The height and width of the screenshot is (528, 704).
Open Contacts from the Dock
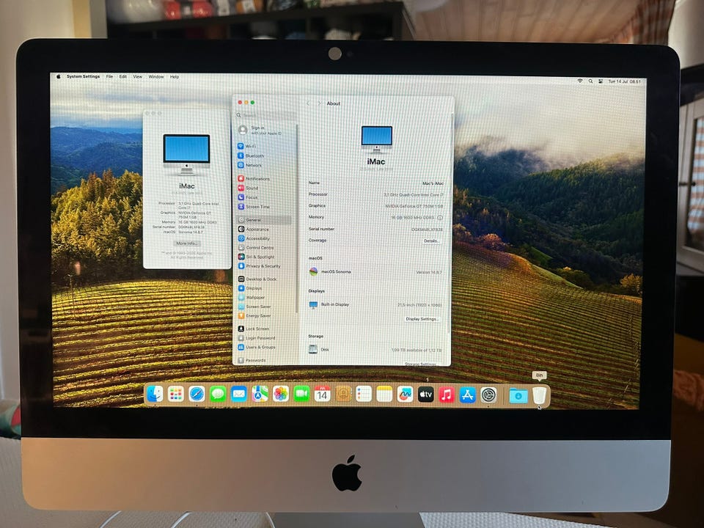(343, 395)
